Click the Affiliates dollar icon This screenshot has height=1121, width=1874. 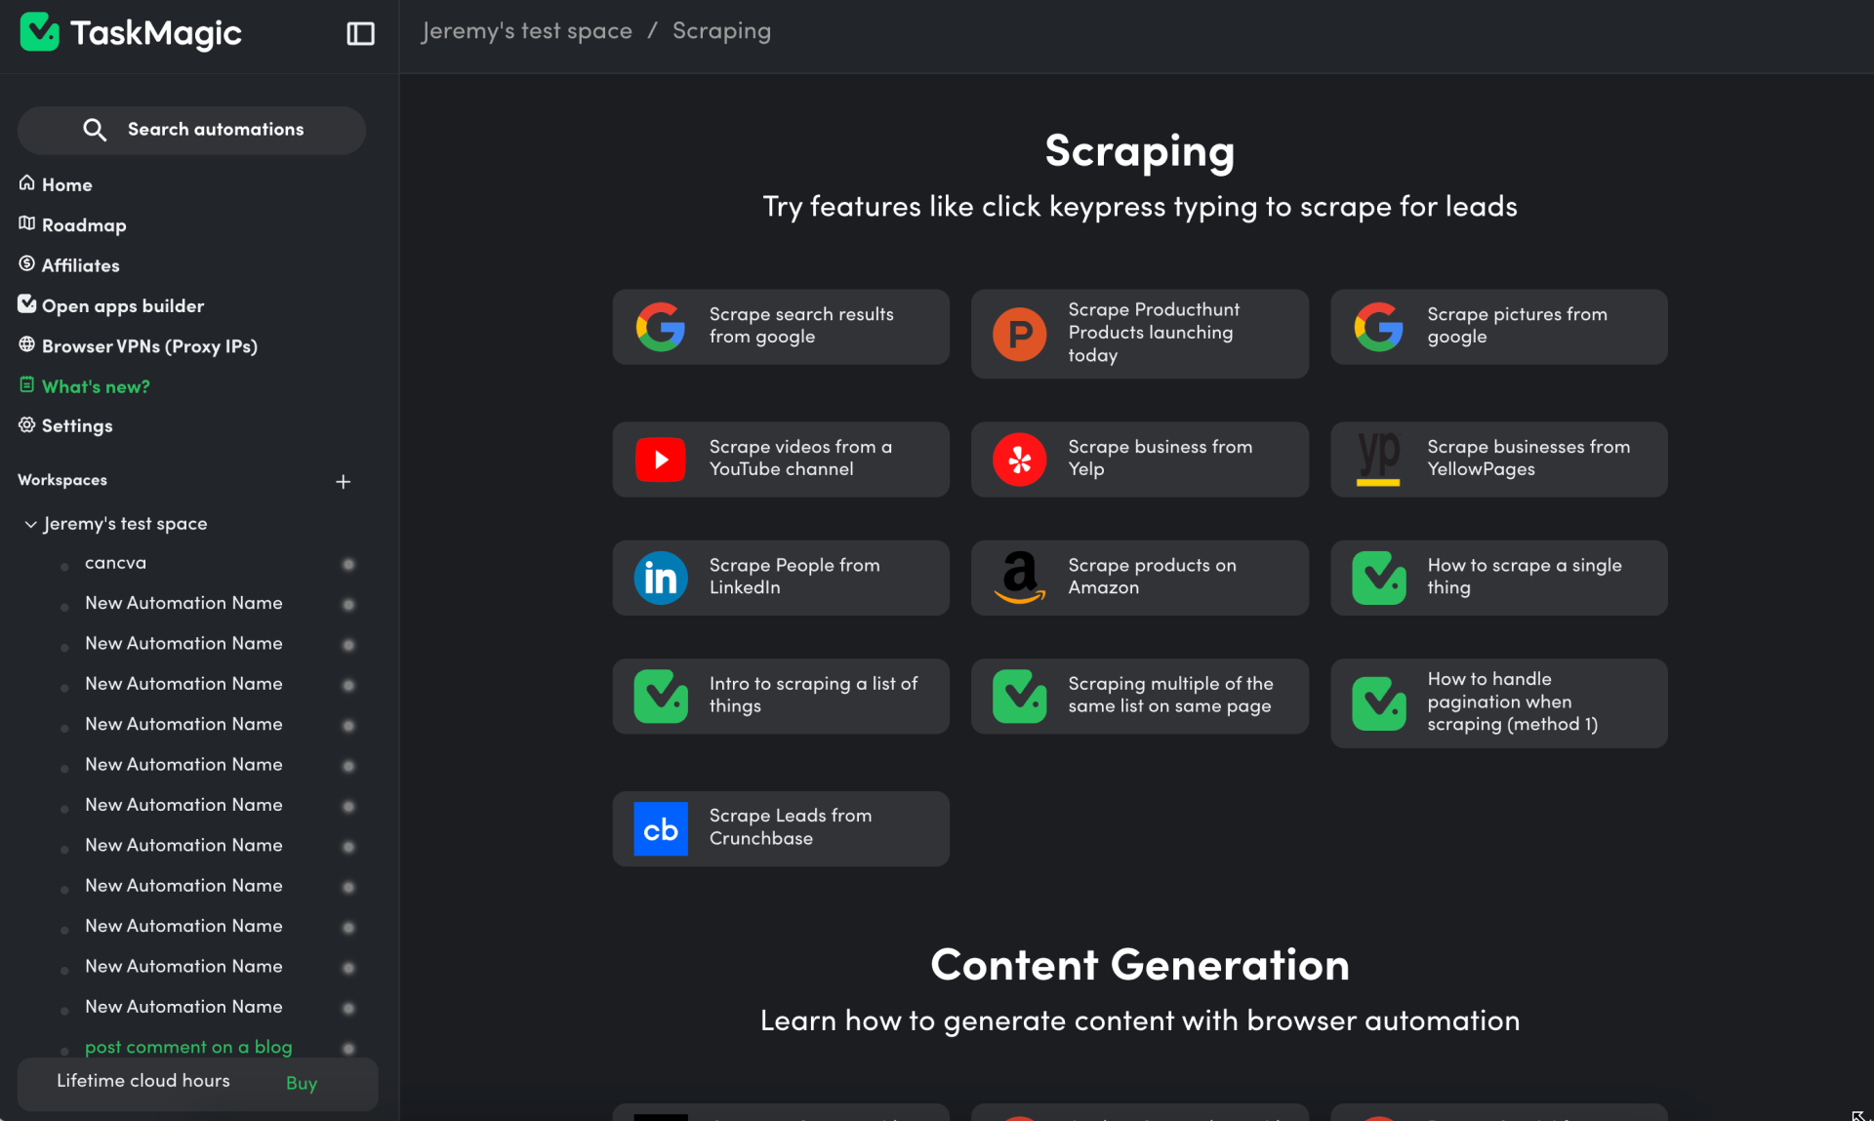click(26, 264)
